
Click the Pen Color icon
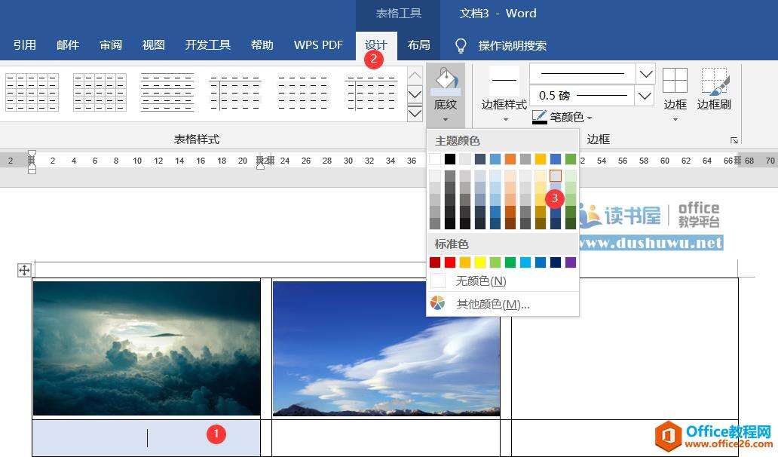(539, 117)
